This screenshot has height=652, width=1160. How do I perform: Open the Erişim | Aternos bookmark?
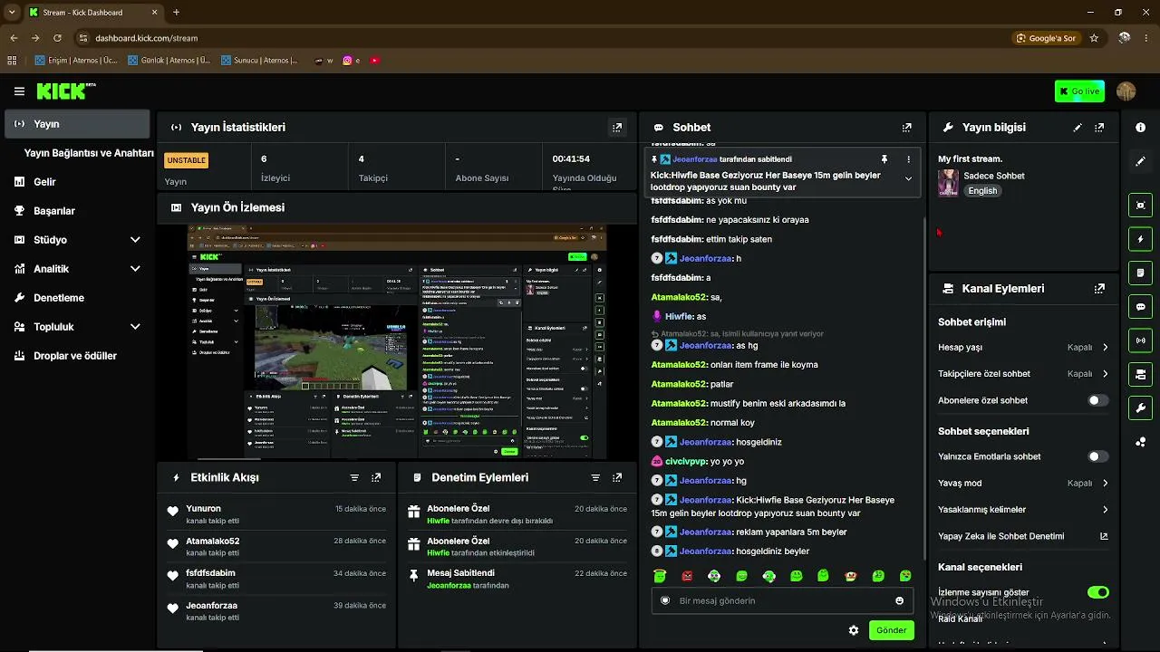coord(76,61)
